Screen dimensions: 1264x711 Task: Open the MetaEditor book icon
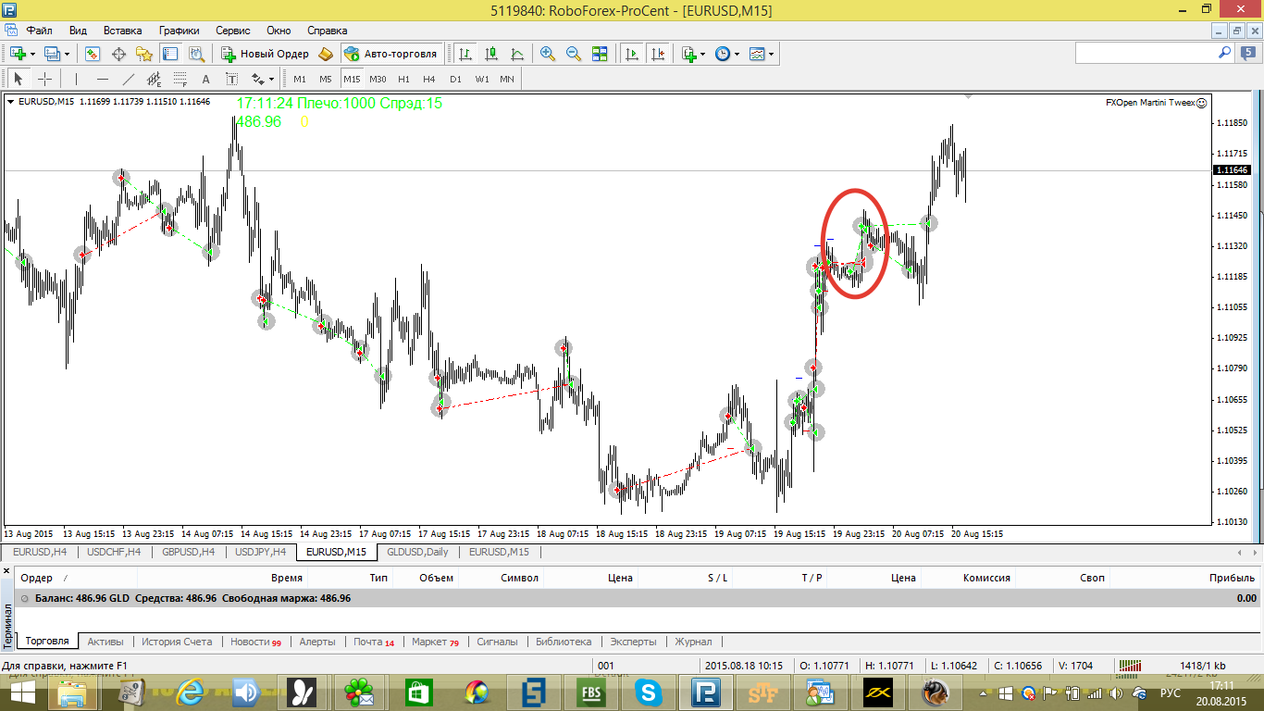(x=326, y=54)
